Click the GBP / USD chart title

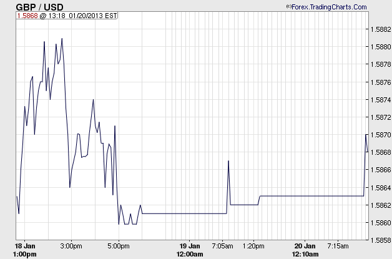point(39,7)
